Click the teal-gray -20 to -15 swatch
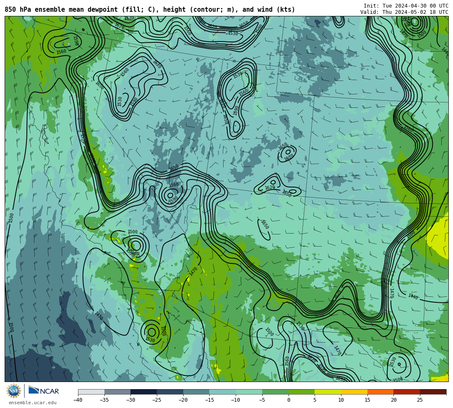The width and height of the screenshot is (453, 408). click(196, 392)
